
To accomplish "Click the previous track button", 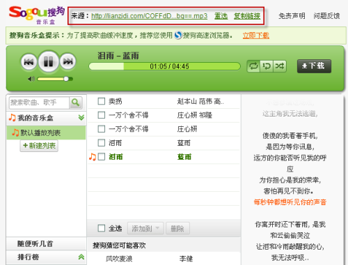I will click(29, 62).
